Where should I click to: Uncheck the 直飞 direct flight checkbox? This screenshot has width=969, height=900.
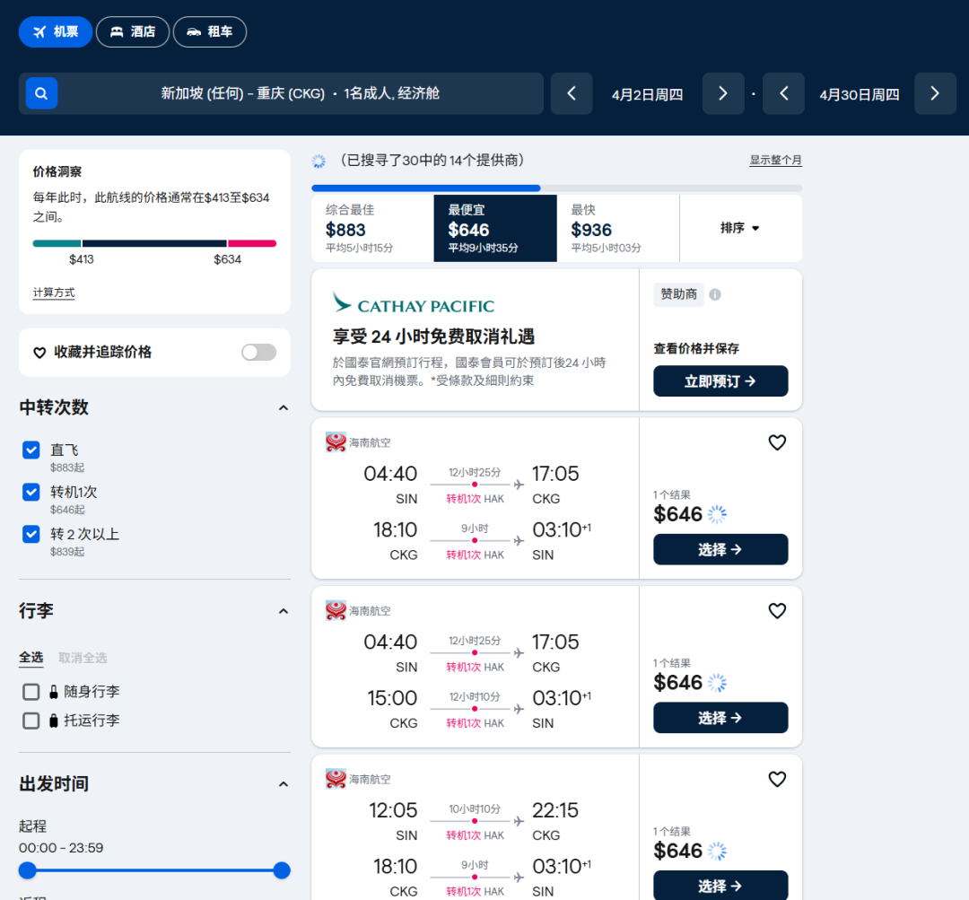31,450
